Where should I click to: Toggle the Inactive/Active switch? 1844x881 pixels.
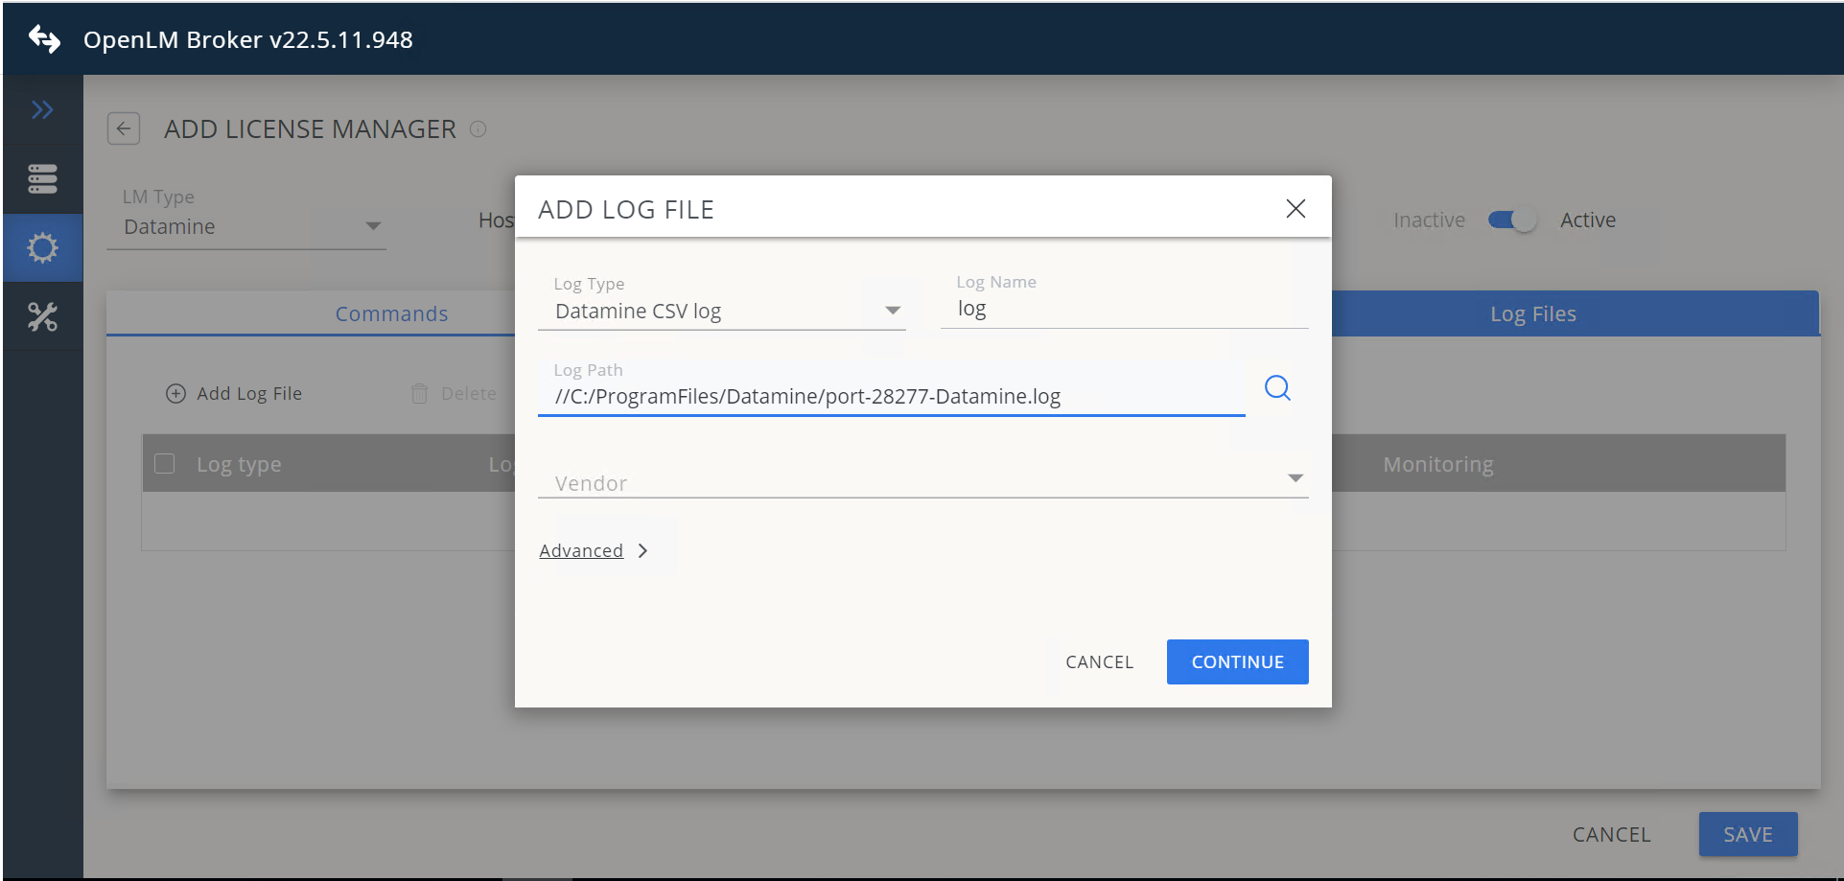point(1512,220)
